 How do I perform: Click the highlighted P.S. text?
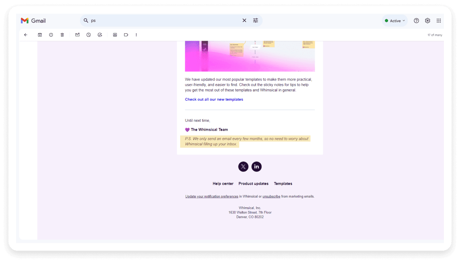[246, 141]
